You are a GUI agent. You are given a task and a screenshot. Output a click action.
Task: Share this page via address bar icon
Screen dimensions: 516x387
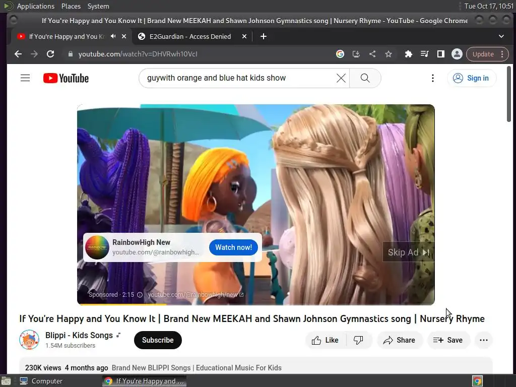pos(372,54)
